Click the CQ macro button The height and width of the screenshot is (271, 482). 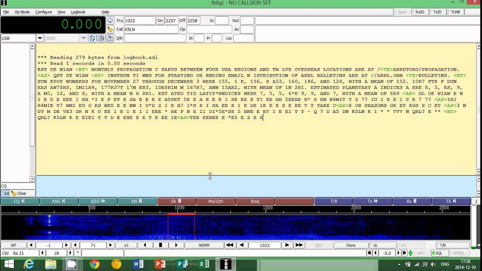coord(20,201)
